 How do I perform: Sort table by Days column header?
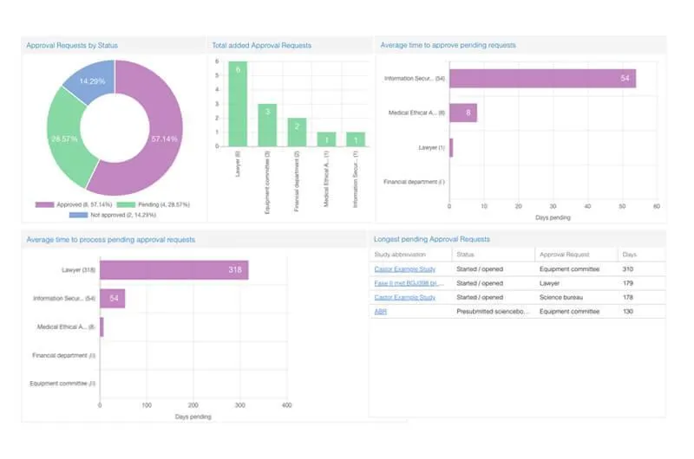(630, 255)
